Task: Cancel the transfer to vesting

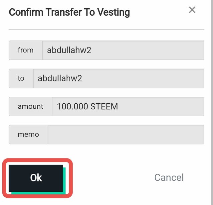Action: 169,177
